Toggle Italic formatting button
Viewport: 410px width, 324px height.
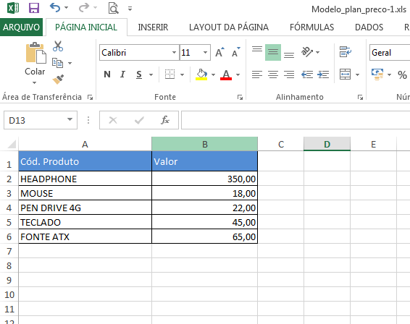[122, 74]
